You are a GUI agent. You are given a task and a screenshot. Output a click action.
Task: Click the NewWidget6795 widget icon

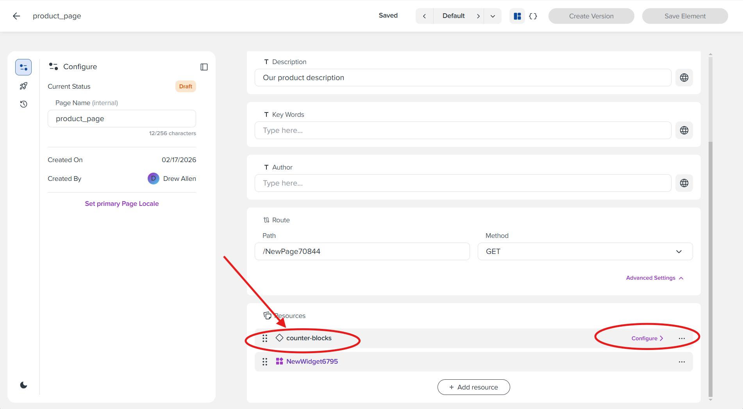point(280,361)
